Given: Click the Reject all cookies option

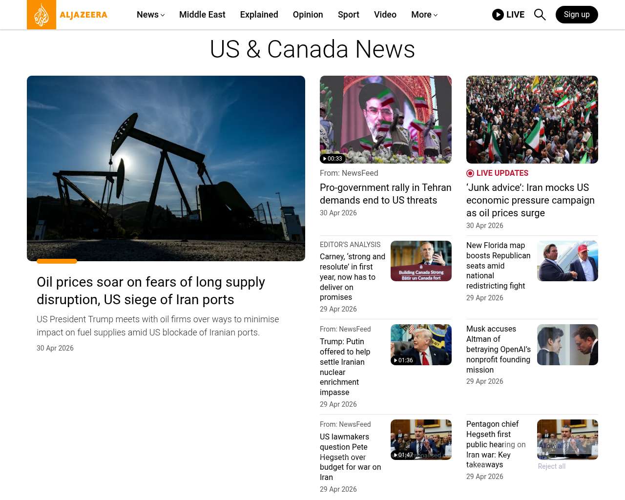Looking at the screenshot, I should coord(551,466).
